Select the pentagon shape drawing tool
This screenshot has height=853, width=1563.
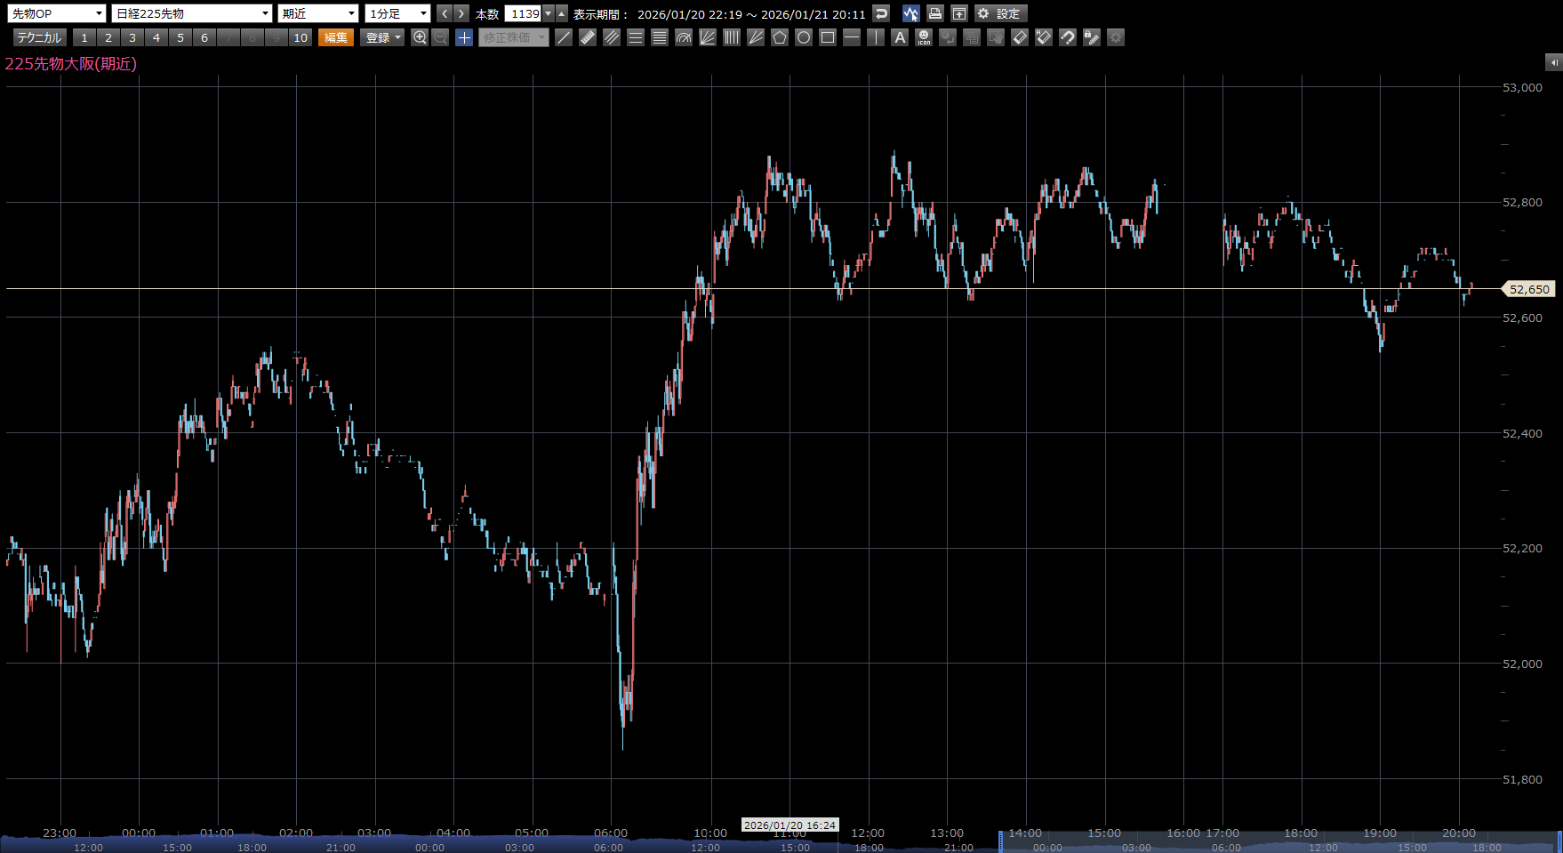tap(780, 37)
